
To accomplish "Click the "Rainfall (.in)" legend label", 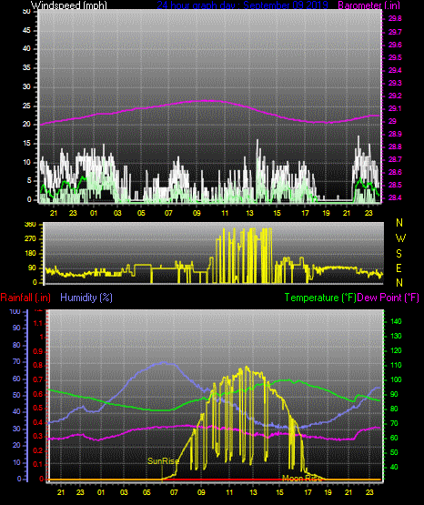I will [x=25, y=298].
